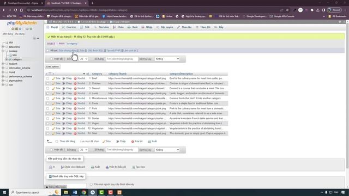Screen dimensions: 349x196
Task: Click the top table search input field
Action: click(x=122, y=59)
